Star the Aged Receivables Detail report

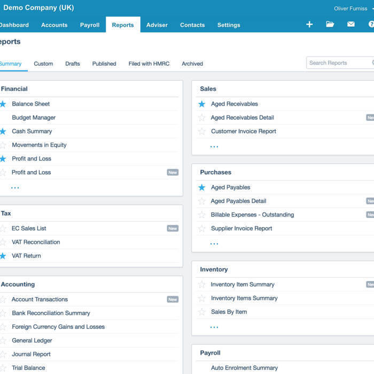click(x=201, y=118)
